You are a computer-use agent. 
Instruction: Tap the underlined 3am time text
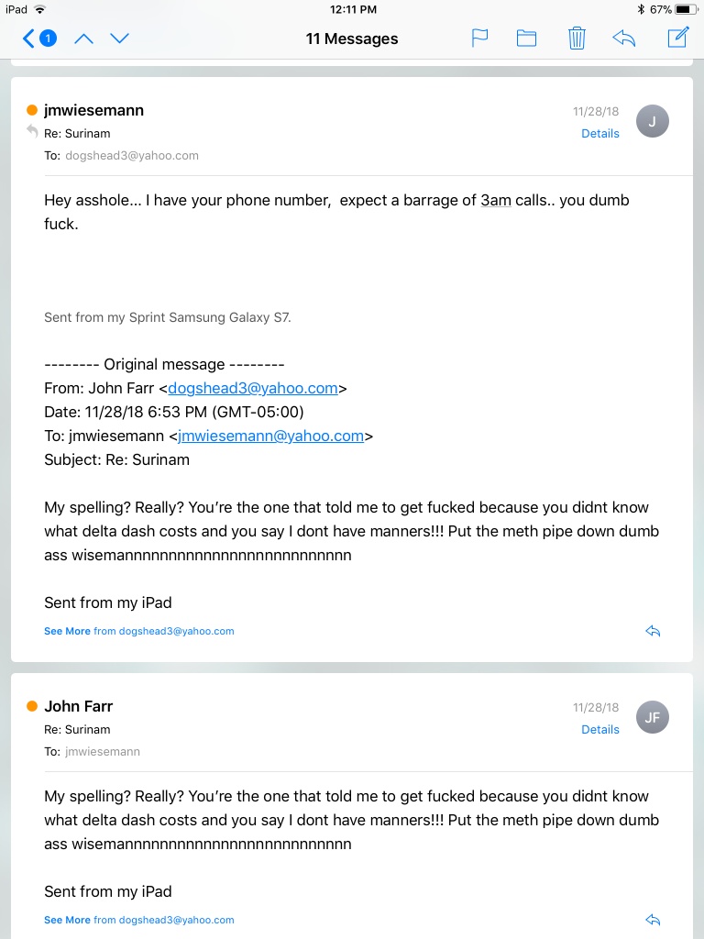pos(496,200)
